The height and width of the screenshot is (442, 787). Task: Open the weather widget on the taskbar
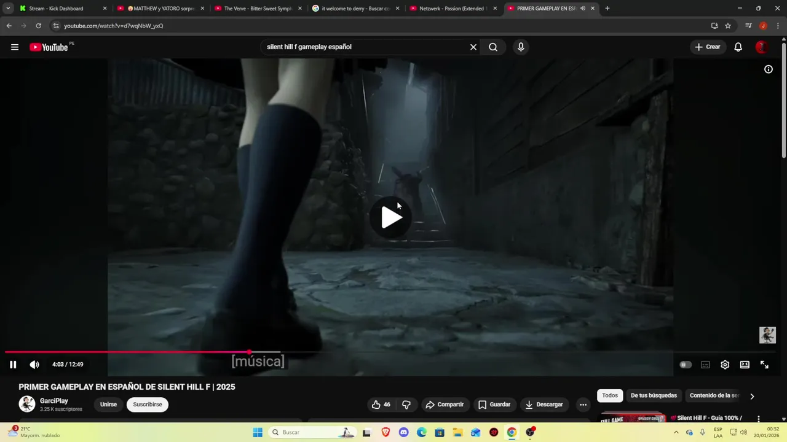point(34,432)
